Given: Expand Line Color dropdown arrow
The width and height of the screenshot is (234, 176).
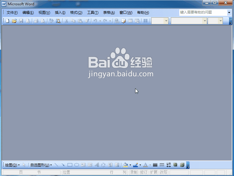Looking at the screenshot, I should point(140,165).
